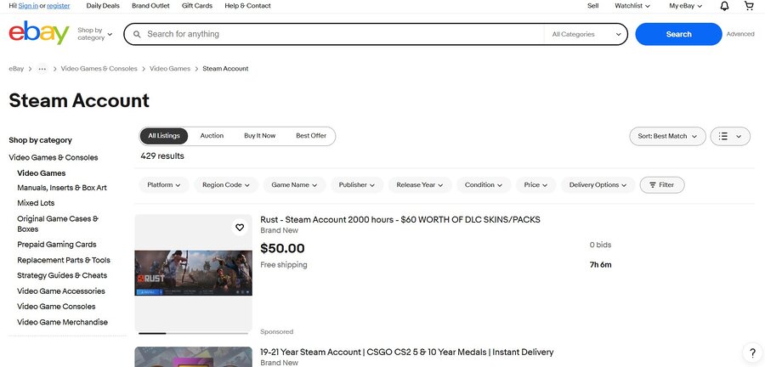Change the listing view layout
The image size is (765, 367).
[730, 136]
